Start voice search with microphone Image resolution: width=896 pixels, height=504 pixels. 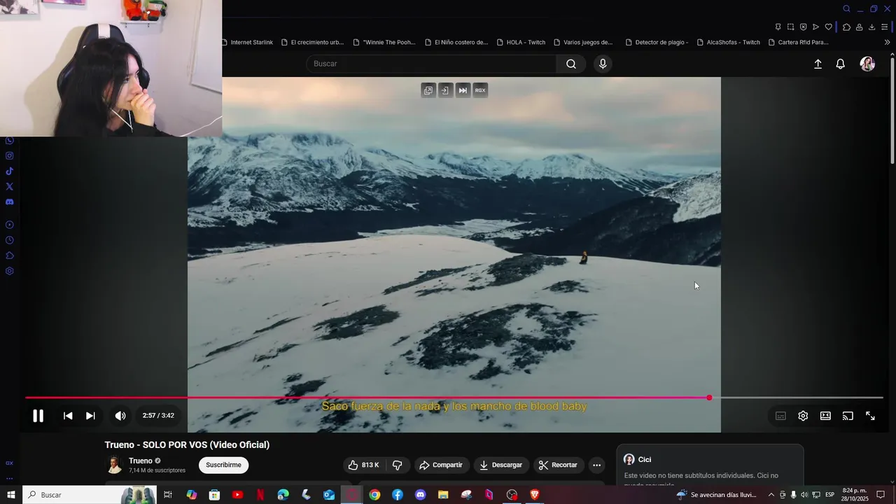(x=603, y=64)
